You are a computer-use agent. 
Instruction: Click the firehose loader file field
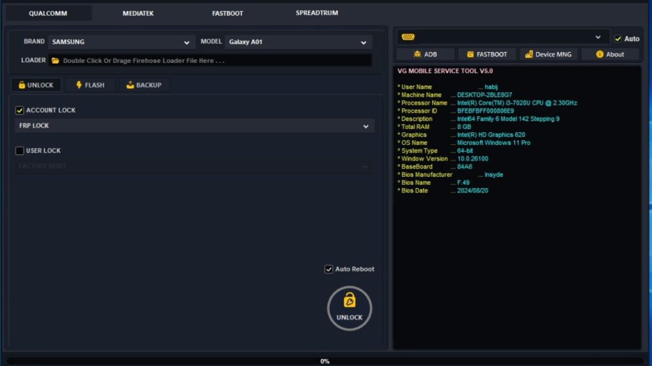click(210, 60)
